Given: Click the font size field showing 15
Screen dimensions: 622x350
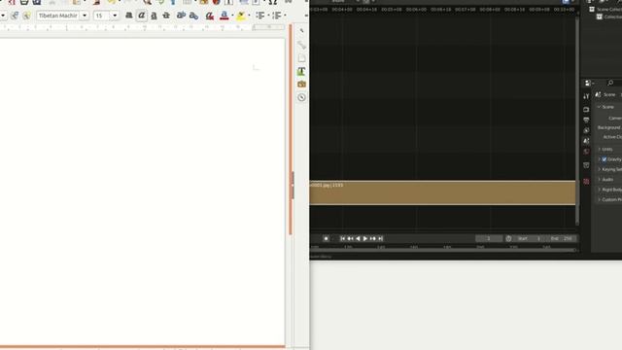Looking at the screenshot, I should (x=102, y=16).
